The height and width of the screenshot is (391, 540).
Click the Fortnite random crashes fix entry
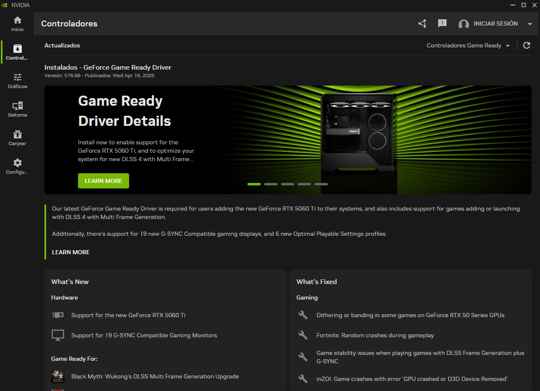(x=375, y=335)
